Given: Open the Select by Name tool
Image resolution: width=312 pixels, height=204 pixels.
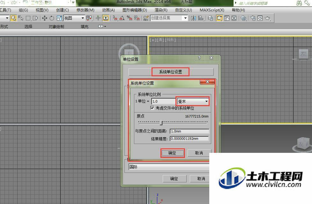Looking at the screenshot, I should pos(21,18).
